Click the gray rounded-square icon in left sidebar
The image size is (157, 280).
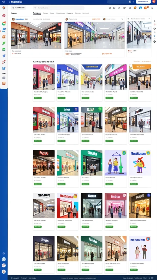(4, 78)
